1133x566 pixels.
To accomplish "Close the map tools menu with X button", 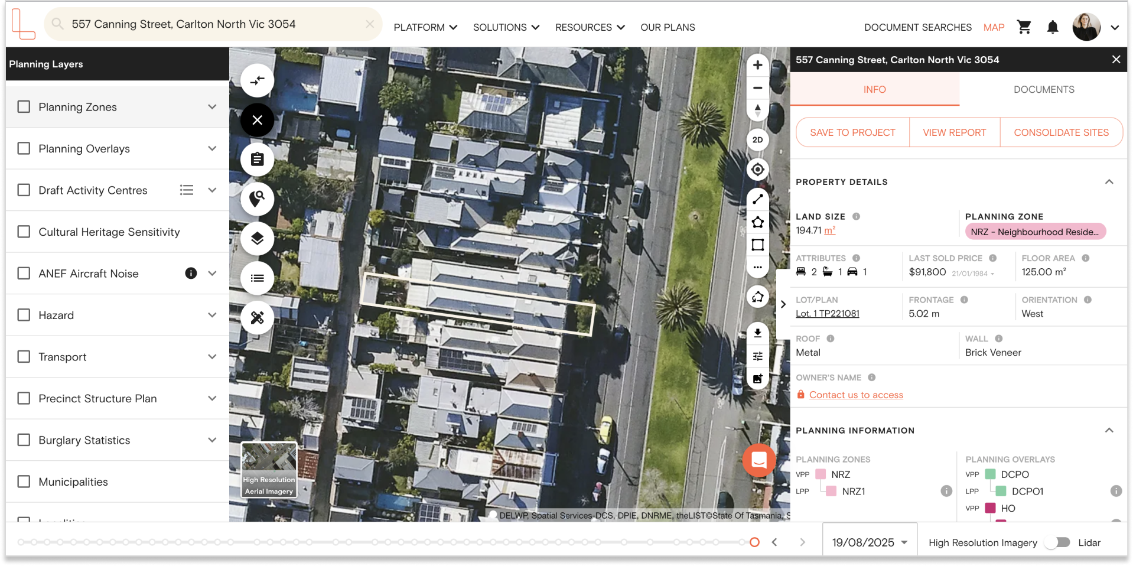I will (257, 120).
